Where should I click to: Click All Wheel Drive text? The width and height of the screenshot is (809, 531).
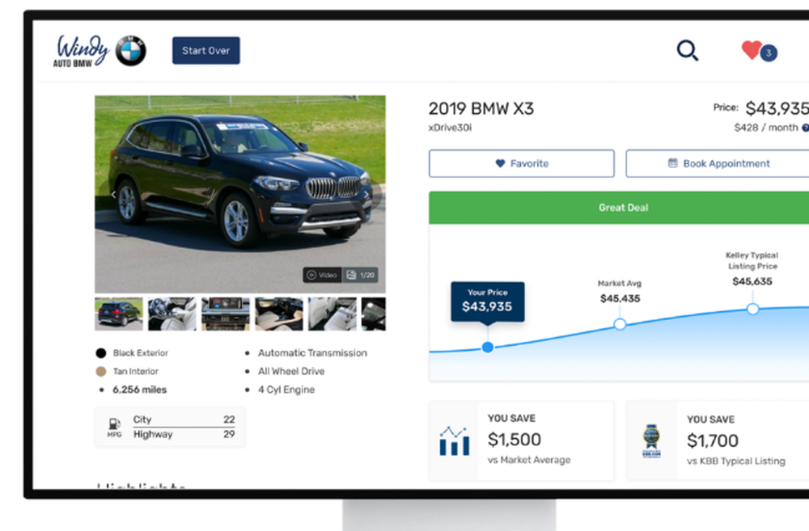pyautogui.click(x=291, y=371)
